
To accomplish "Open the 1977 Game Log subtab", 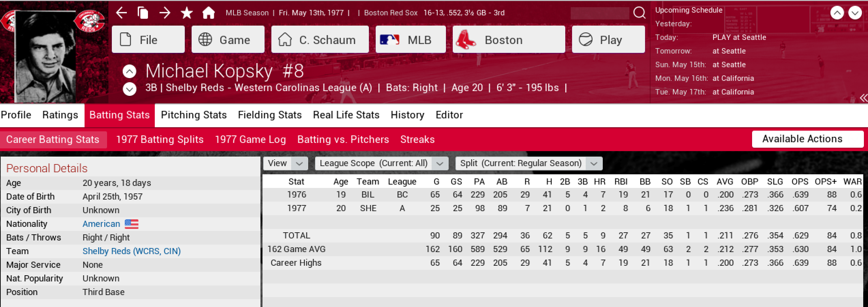I will [x=250, y=140].
